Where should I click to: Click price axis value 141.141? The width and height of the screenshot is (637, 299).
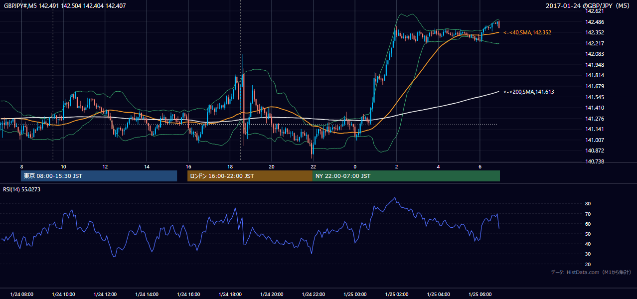(x=596, y=129)
